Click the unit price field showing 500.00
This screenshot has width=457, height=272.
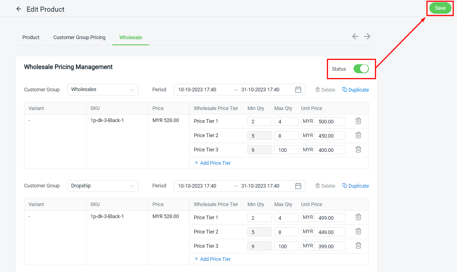tap(330, 121)
